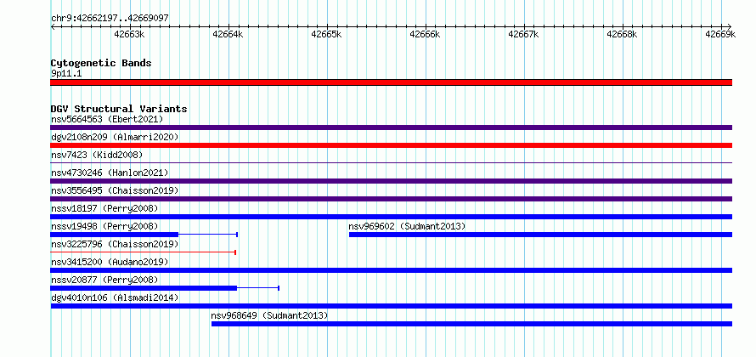Select the blue bar under dgv4010n106
The height and width of the screenshot is (357, 756).
coord(391,306)
